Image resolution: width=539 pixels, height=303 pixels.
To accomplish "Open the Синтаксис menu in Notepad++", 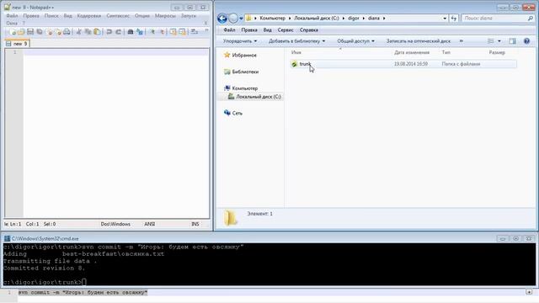I will coord(118,16).
